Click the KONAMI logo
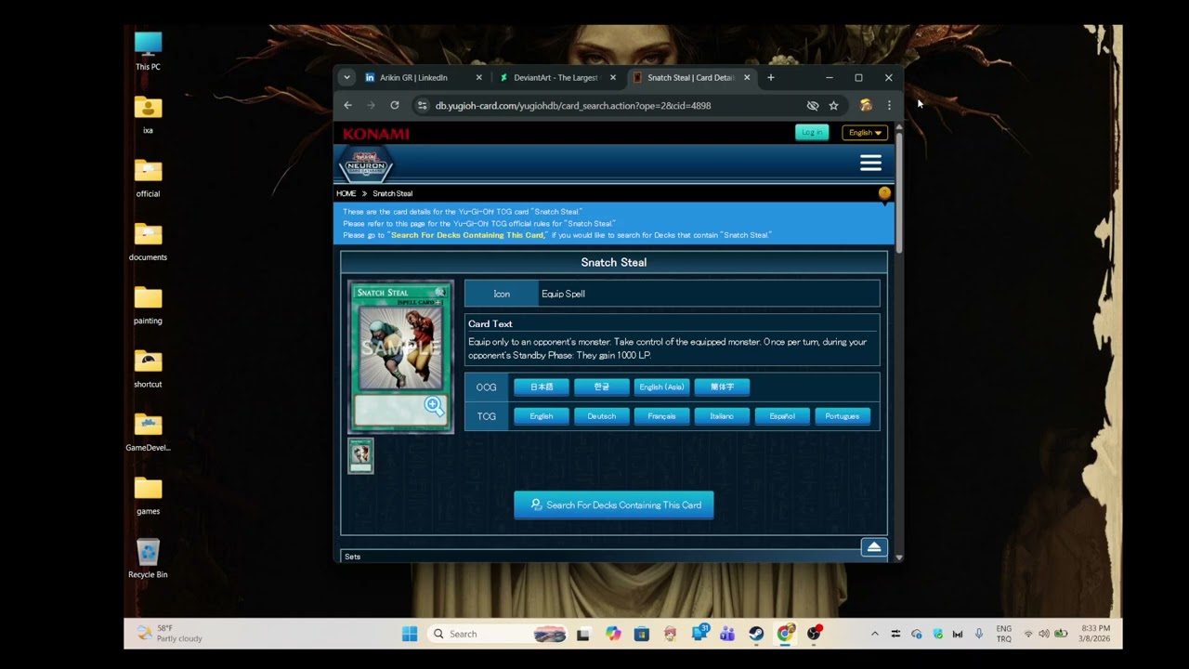 click(376, 134)
